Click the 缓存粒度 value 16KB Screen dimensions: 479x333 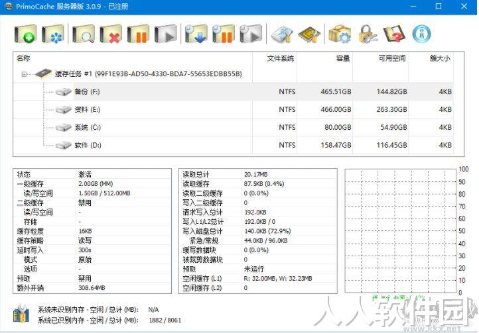click(85, 231)
